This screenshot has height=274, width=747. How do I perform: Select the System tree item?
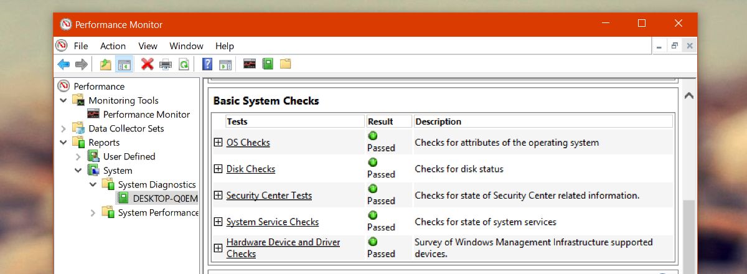[x=118, y=171]
